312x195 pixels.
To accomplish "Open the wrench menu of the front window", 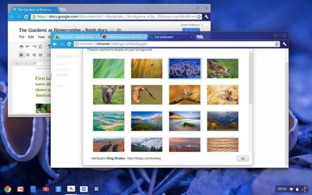I will (285, 44).
